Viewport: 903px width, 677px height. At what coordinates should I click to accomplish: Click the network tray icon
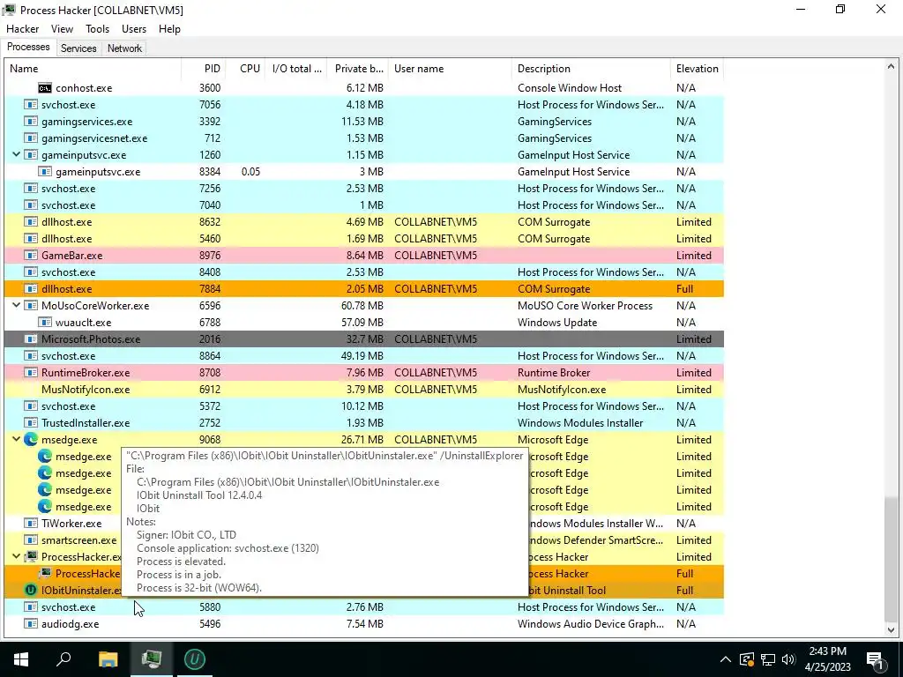[768, 659]
